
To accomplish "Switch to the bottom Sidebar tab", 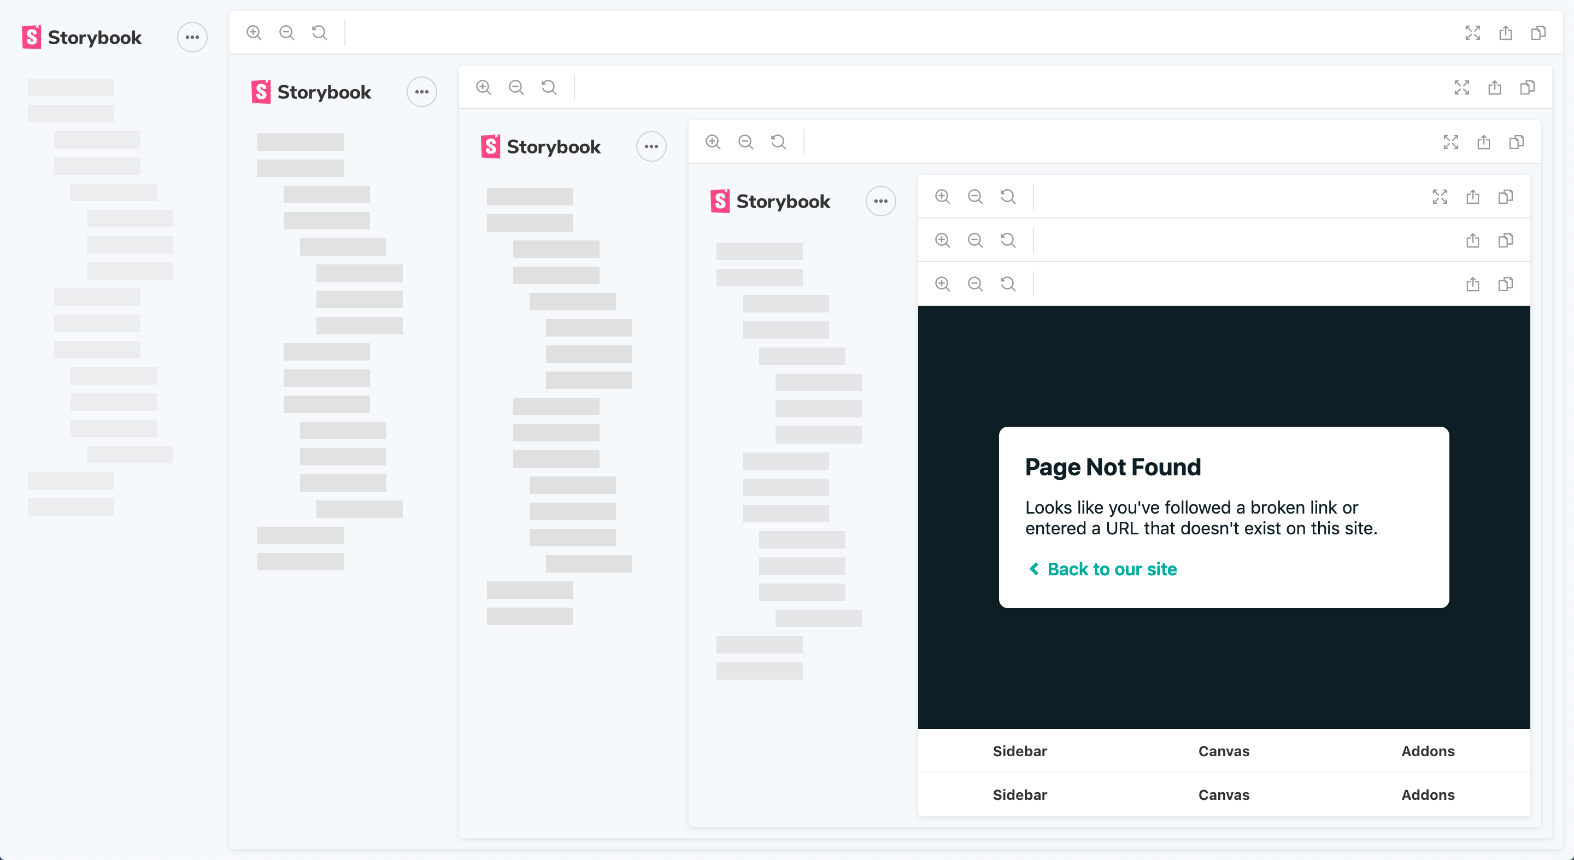I will 1020,794.
